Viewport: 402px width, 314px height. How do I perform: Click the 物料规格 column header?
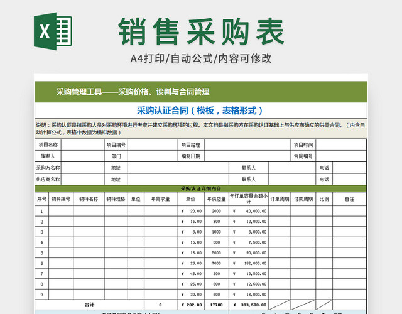[116, 199]
